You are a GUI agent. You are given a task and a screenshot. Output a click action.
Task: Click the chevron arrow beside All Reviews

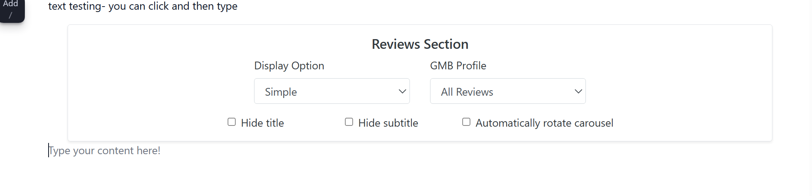578,91
